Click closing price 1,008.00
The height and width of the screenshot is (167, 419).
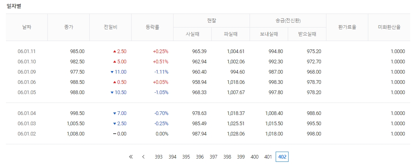[x=76, y=134]
